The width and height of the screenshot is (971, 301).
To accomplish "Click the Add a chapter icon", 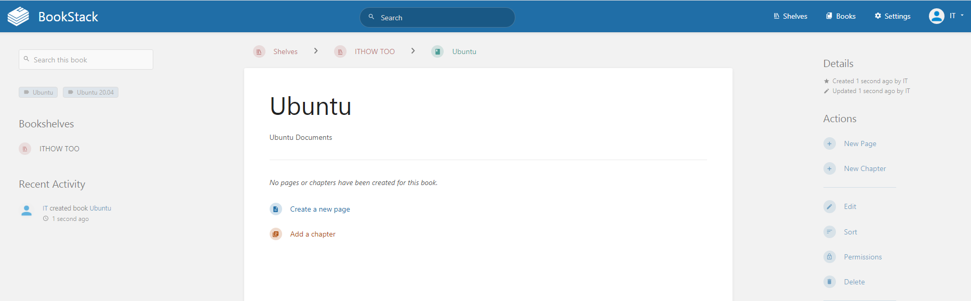I will [x=275, y=234].
